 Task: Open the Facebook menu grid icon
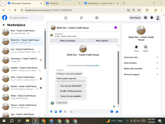click(x=146, y=18)
